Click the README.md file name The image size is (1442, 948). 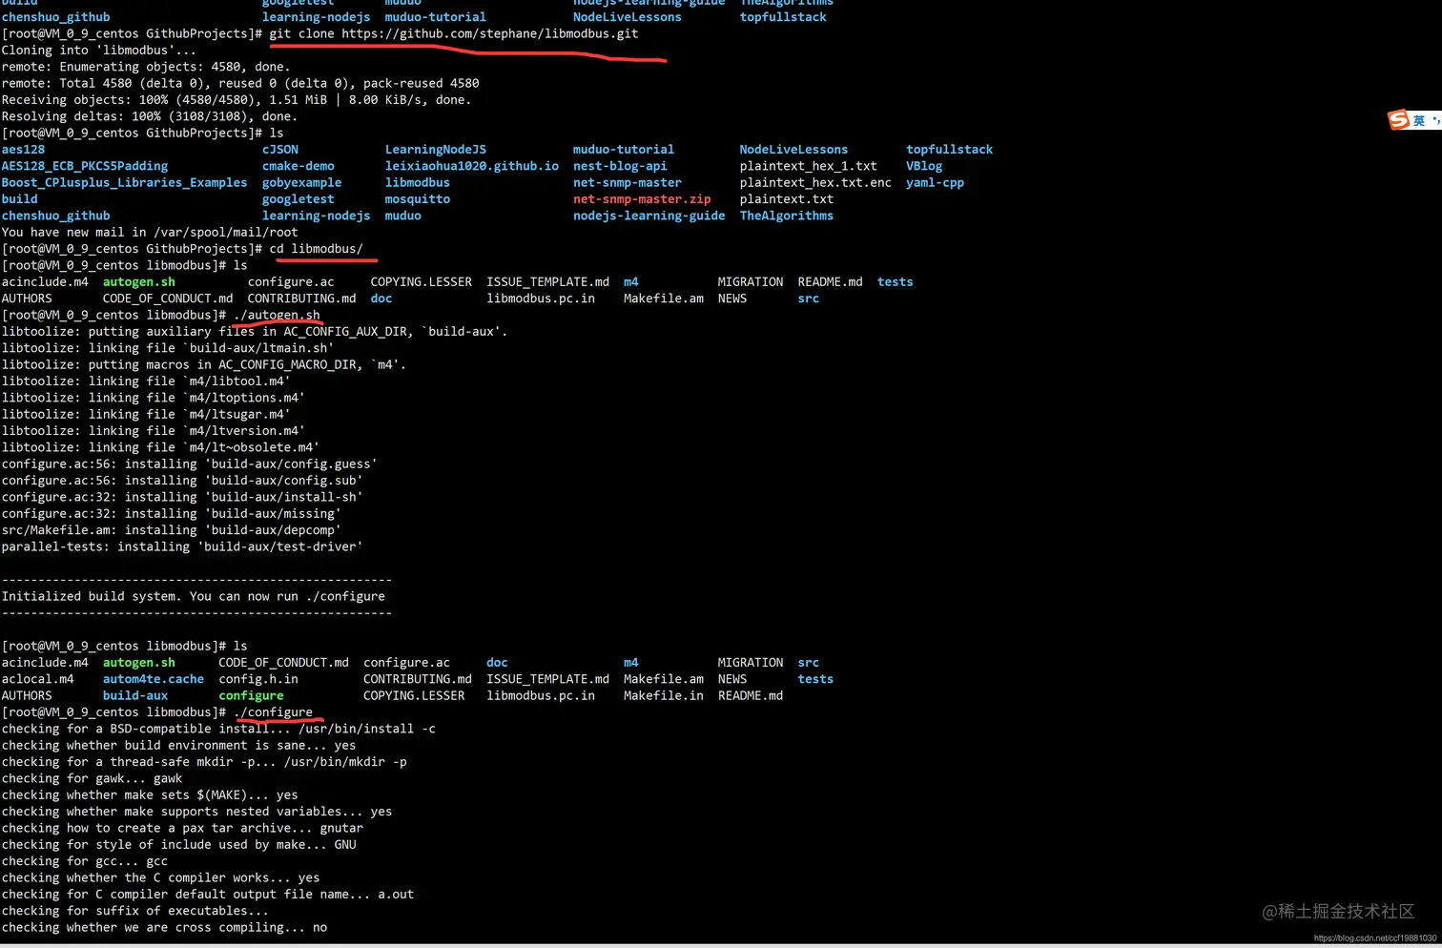[x=829, y=281]
